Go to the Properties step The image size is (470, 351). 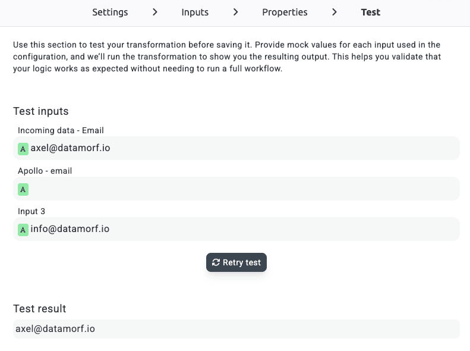click(x=285, y=12)
